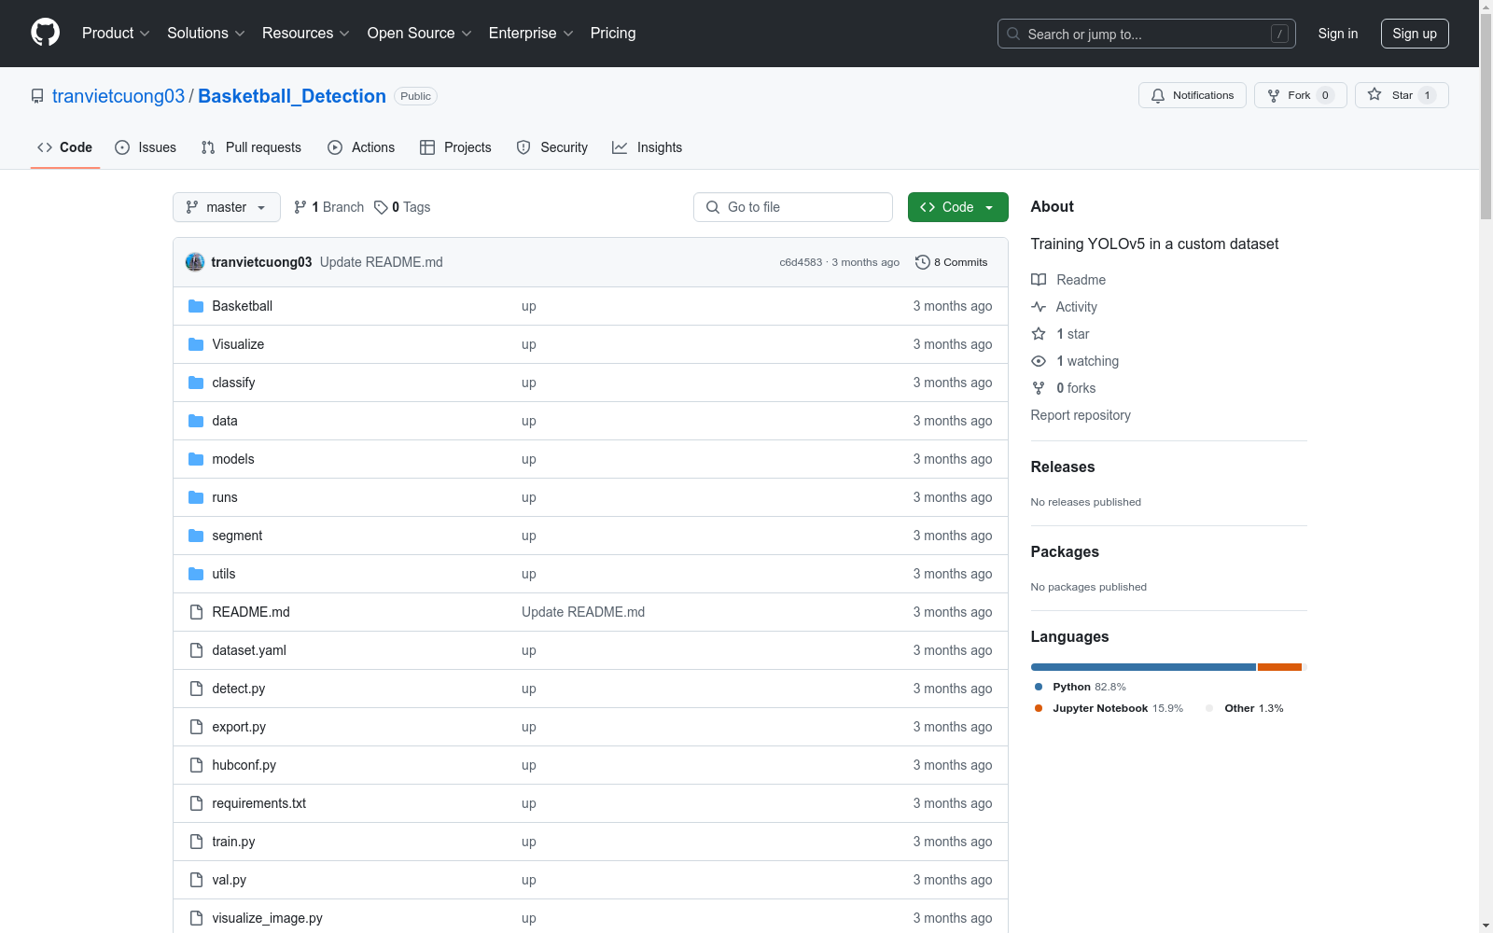Open the requirements.txt file
Viewport: 1493px width, 933px height.
[x=259, y=803]
